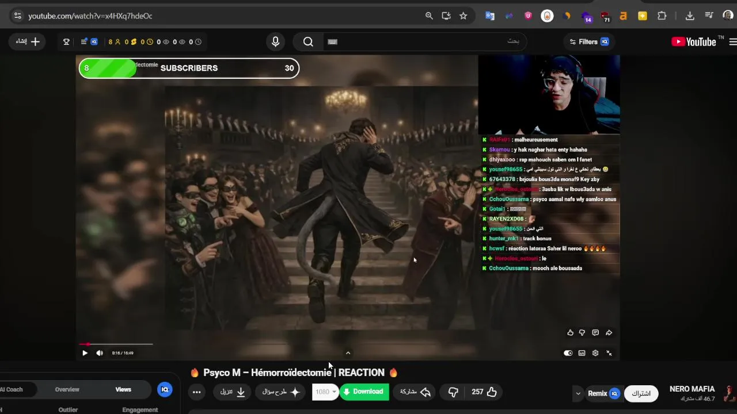The width and height of the screenshot is (737, 414).
Task: Open the Extensions puzzle piece menu
Action: pyautogui.click(x=662, y=16)
